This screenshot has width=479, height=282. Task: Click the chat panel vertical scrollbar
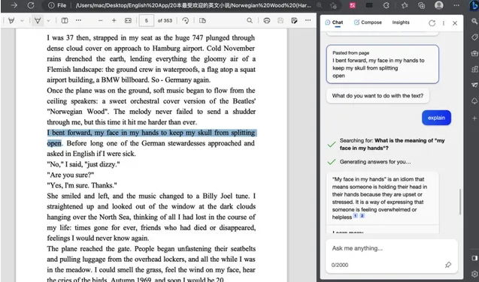(460, 202)
